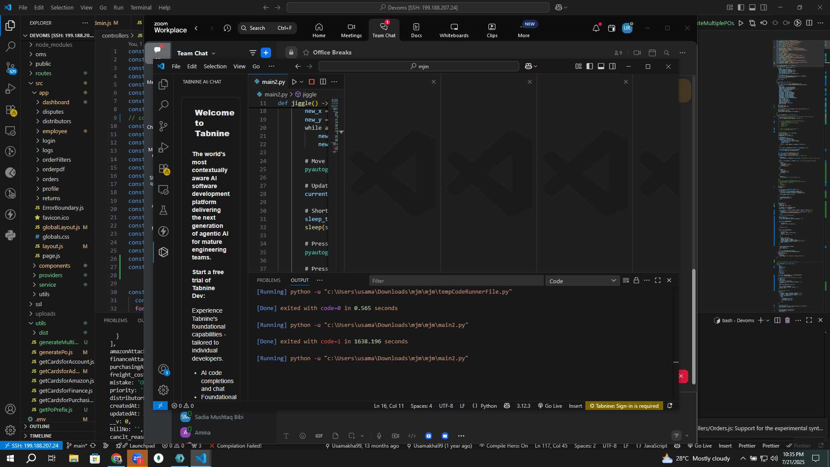The height and width of the screenshot is (467, 830).
Task: Start a new chat with the blue plus button
Action: pos(266,53)
